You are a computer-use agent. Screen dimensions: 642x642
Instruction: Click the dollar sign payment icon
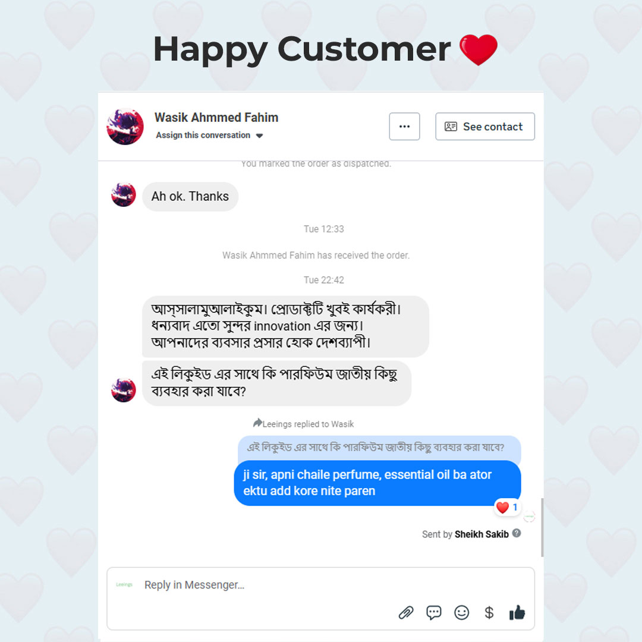(489, 612)
